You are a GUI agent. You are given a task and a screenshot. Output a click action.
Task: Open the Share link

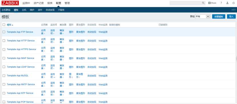(212, 3)
